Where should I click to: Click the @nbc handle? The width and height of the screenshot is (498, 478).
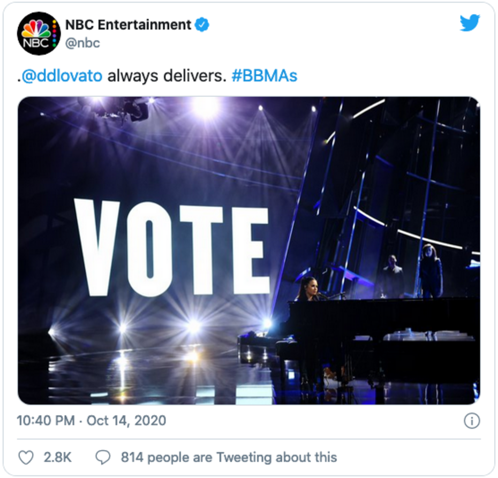pyautogui.click(x=82, y=43)
